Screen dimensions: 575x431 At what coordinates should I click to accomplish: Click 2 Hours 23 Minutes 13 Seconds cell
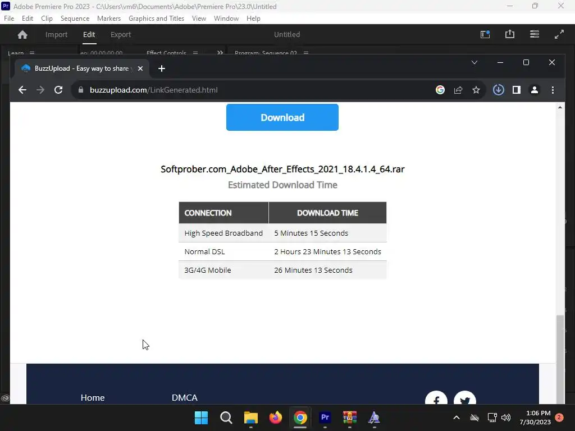327,252
